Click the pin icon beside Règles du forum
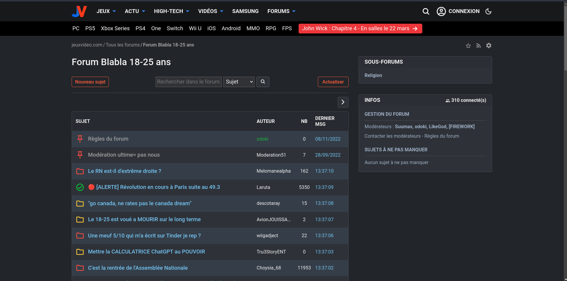Viewport: 567px width, 281px height. (x=80, y=139)
